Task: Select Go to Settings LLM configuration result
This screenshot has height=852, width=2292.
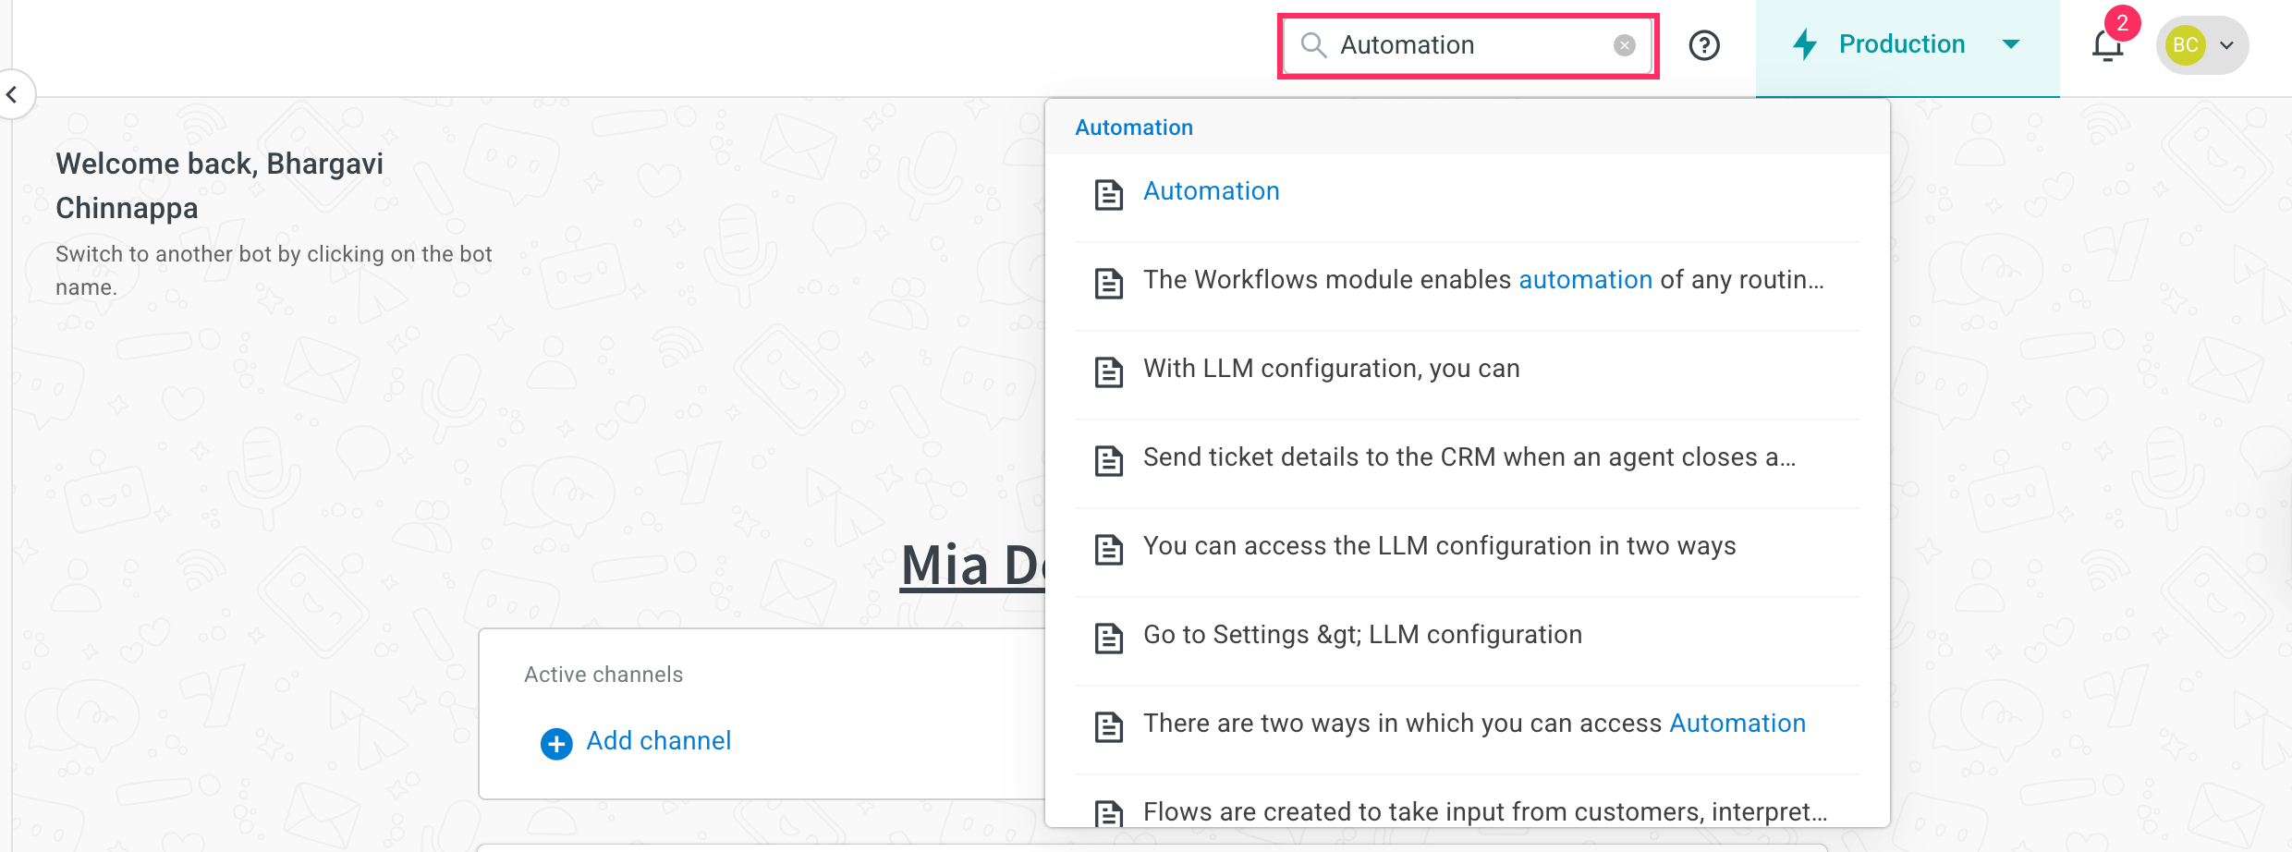Action: pyautogui.click(x=1362, y=635)
